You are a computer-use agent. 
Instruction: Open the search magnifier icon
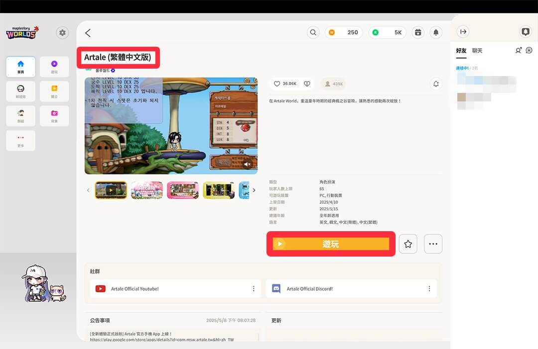(313, 32)
